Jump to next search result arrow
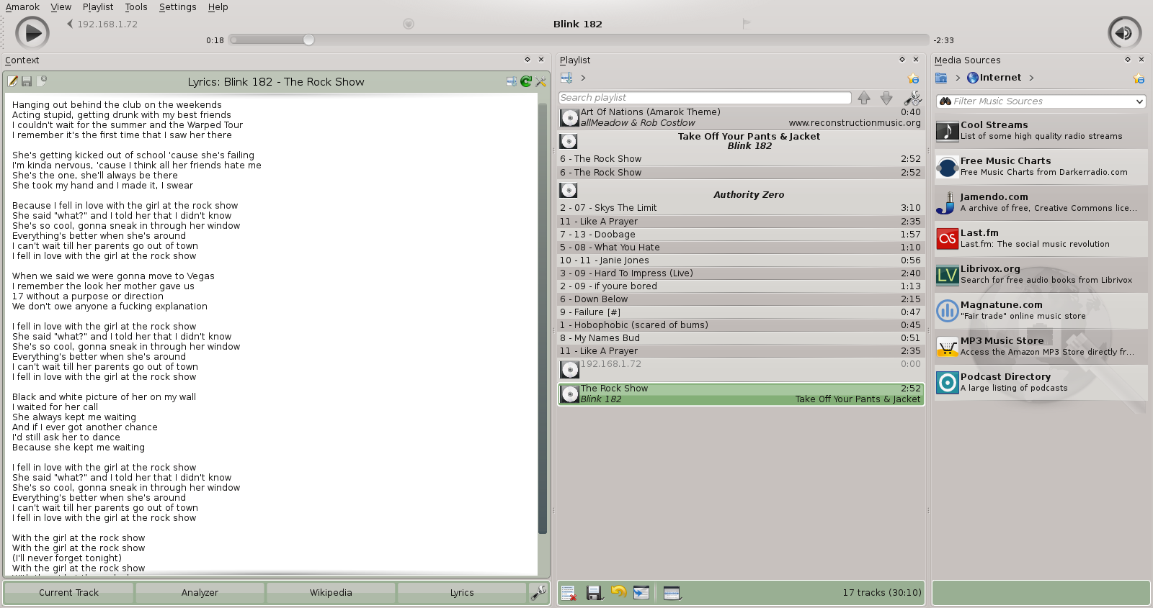Viewport: 1153px width, 608px height. coord(886,97)
